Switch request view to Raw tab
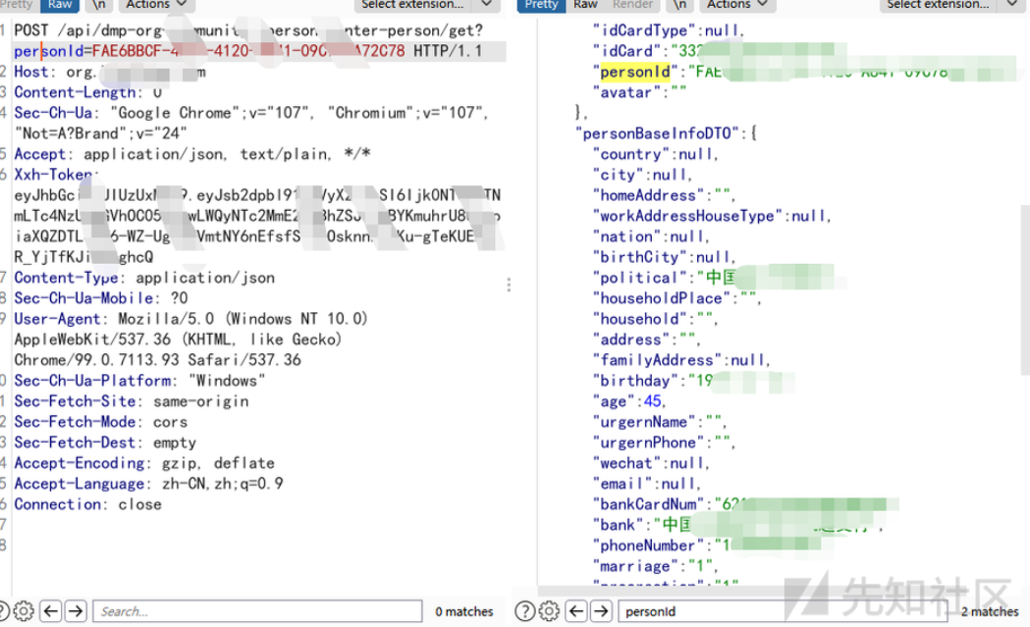This screenshot has height=627, width=1030. coord(60,5)
